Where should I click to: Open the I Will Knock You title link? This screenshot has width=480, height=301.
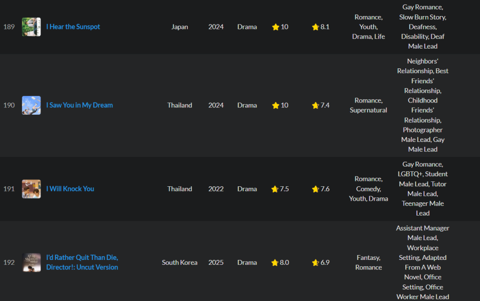point(70,188)
